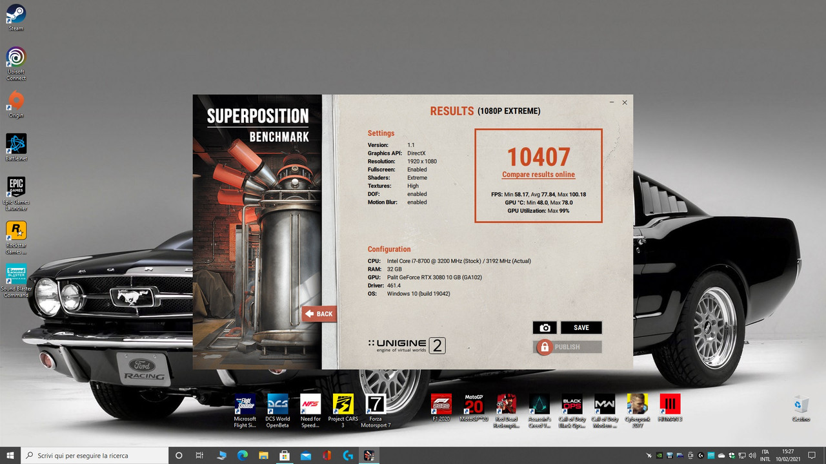Launch the Microsoft Flight Simulator shortcut
This screenshot has height=464, width=826.
pyautogui.click(x=245, y=411)
